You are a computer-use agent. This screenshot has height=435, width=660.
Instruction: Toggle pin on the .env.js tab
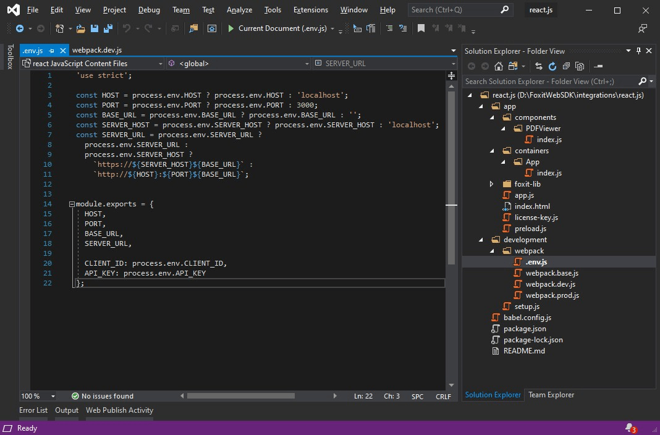(51, 51)
